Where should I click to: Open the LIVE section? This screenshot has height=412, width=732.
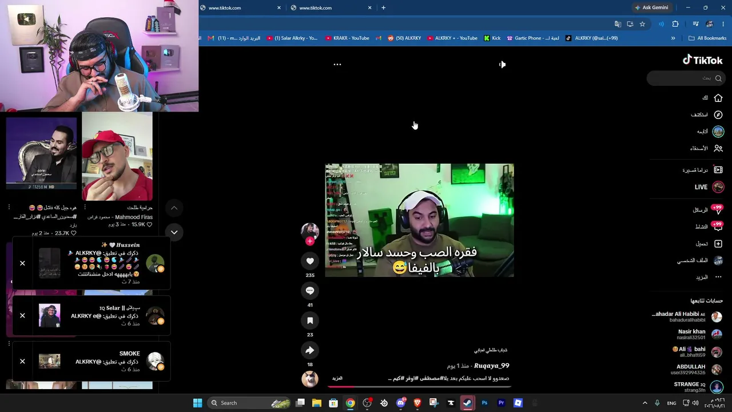point(709,187)
